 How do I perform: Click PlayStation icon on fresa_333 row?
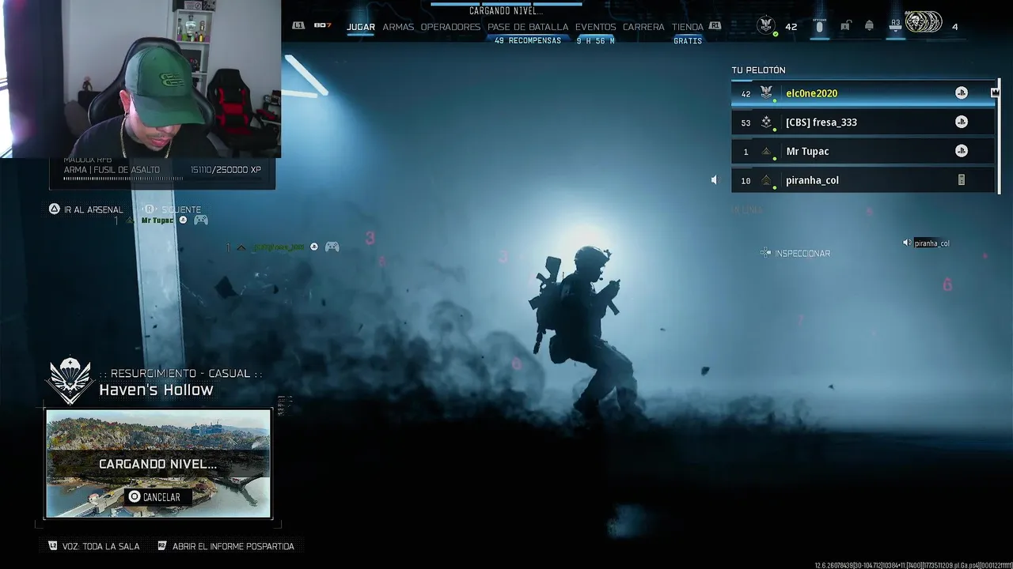click(x=962, y=122)
